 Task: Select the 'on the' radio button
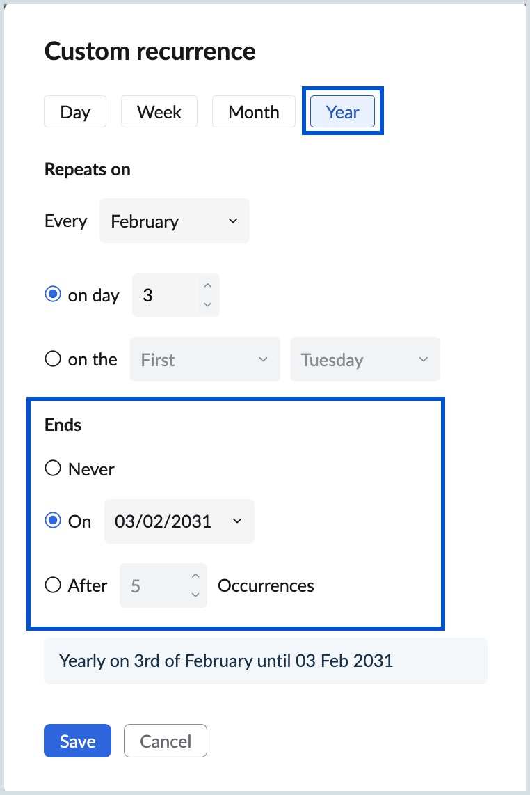pos(52,359)
